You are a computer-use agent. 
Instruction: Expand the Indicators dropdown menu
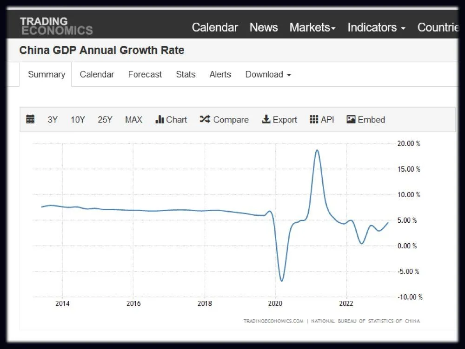coord(376,27)
